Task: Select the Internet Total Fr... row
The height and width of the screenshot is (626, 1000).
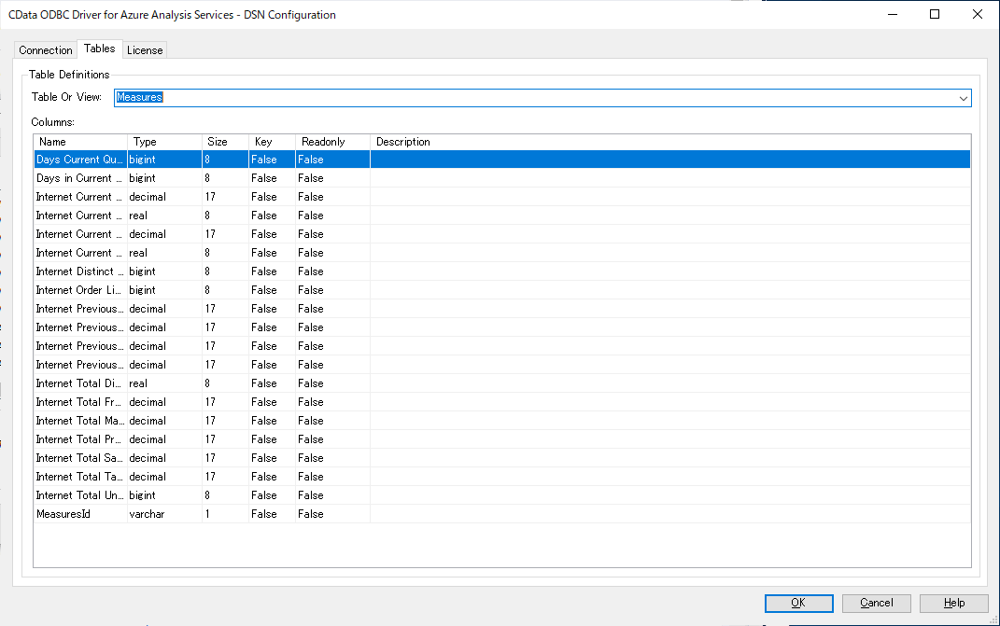Action: point(502,402)
